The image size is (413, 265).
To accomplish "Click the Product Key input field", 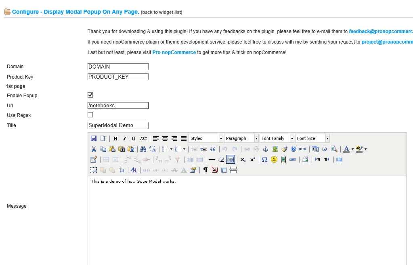I will pos(118,77).
